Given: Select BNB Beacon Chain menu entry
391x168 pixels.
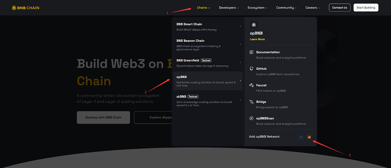Looking at the screenshot, I should coord(208,45).
